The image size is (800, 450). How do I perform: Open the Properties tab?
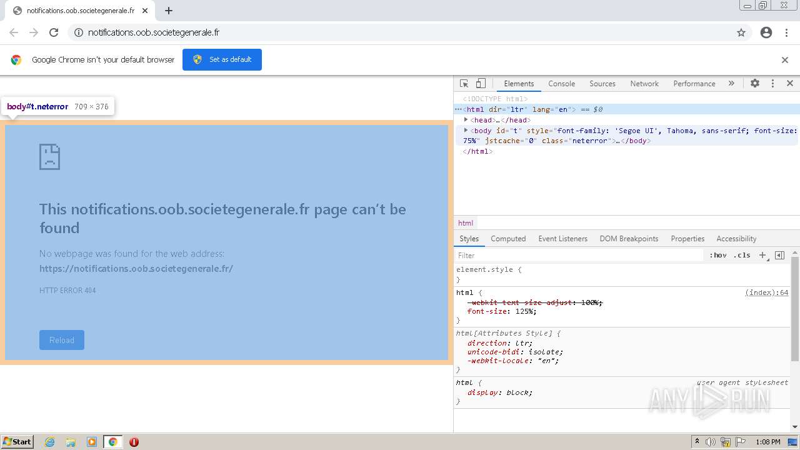[x=687, y=239]
